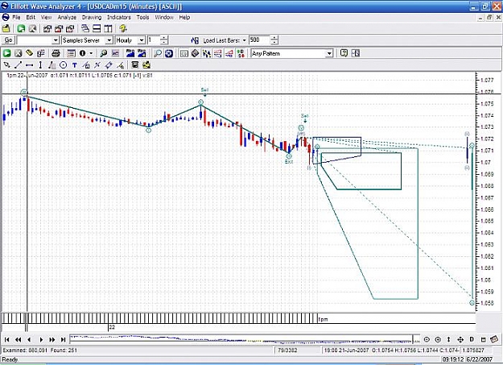
Task: Click the Exit label on the chart
Action: (289, 162)
